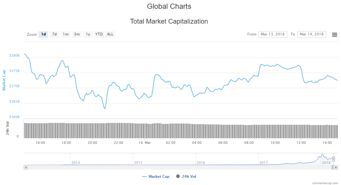Click the navigator scroll left arrow
The height and width of the screenshot is (185, 341).
26,167
